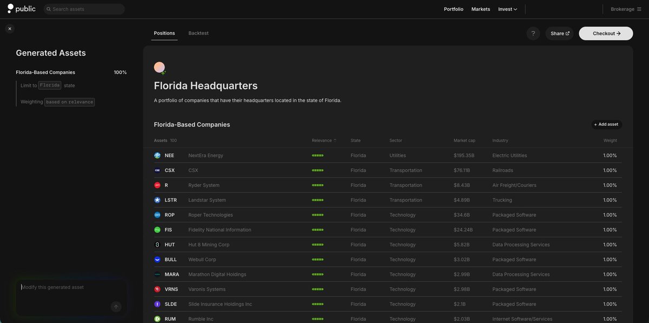Focus the 'Modify this generated asset' box
The image size is (649, 323).
pos(71,298)
